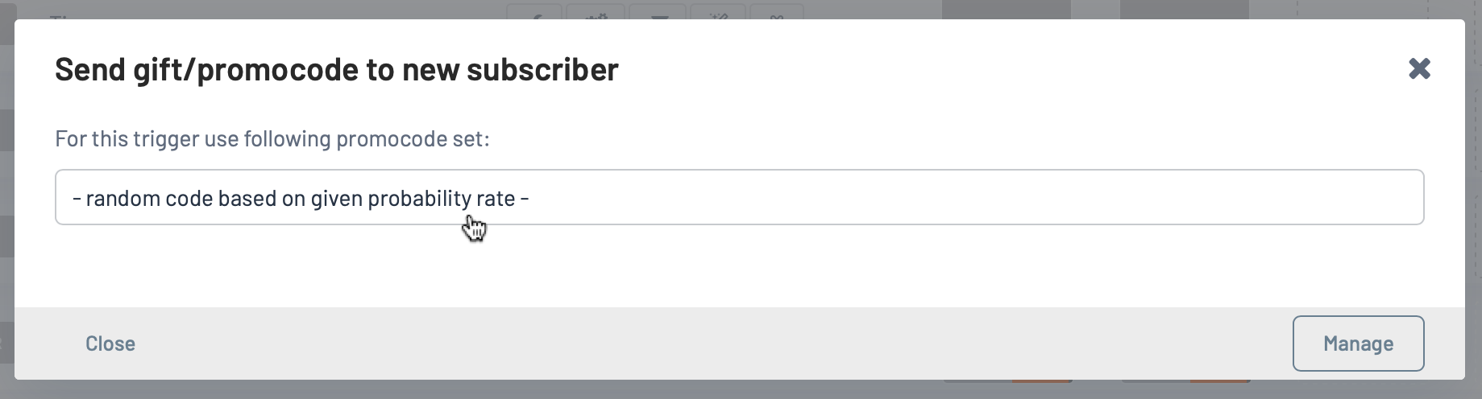Click the first dark gray block above the dialog
1482x399 pixels.
pyautogui.click(x=1007, y=10)
